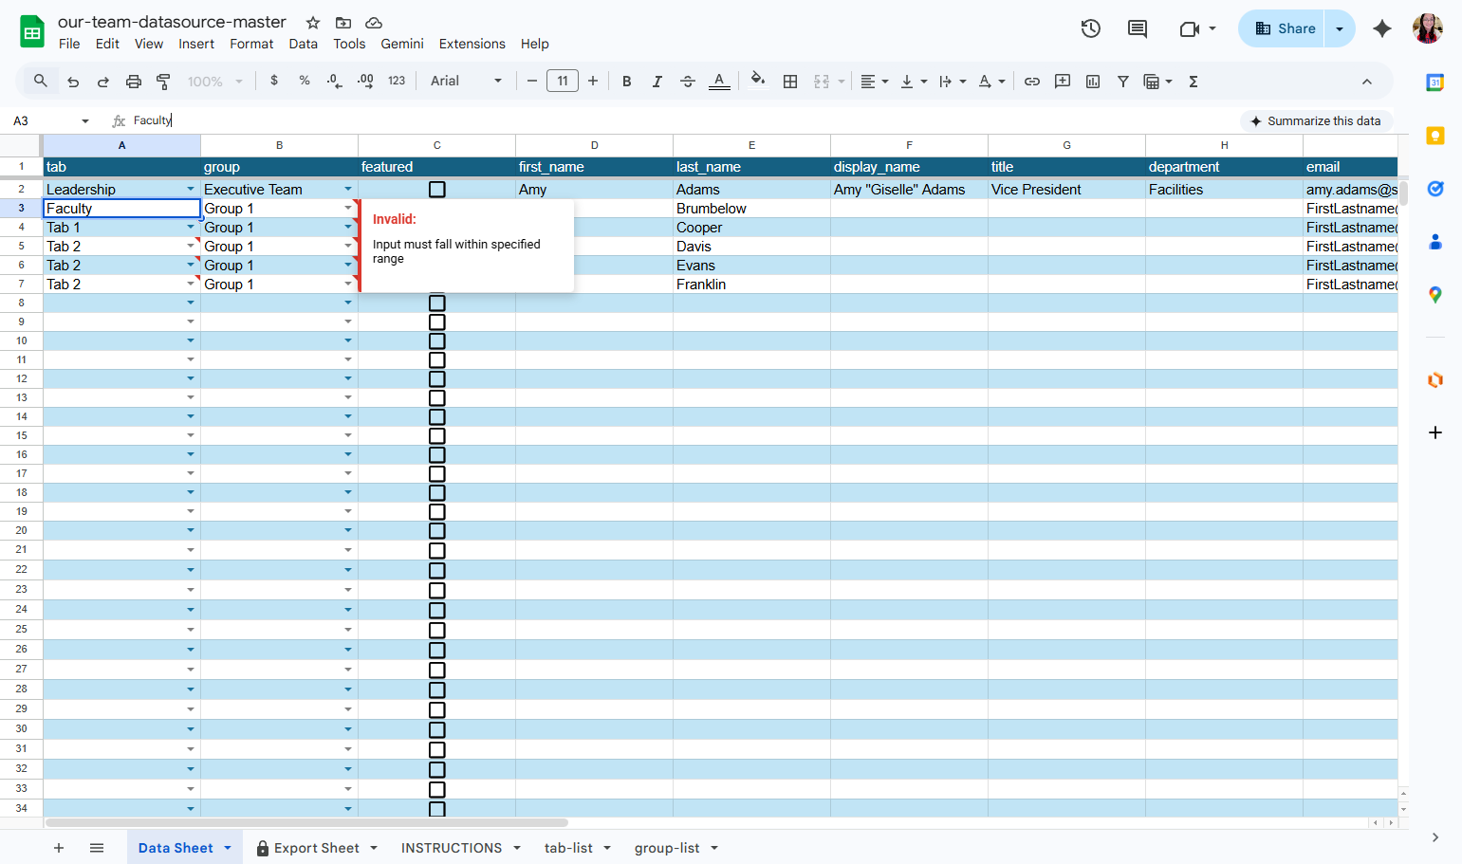
Task: Check the featured box in row 24
Action: [x=437, y=610]
